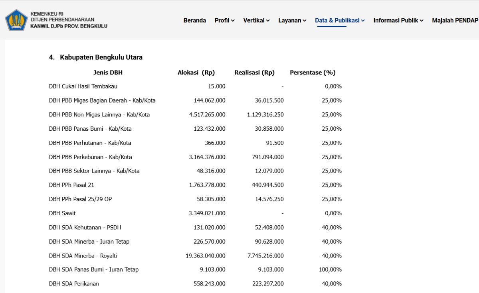
Task: Click chevron next to Informasi Publik
Action: point(422,21)
